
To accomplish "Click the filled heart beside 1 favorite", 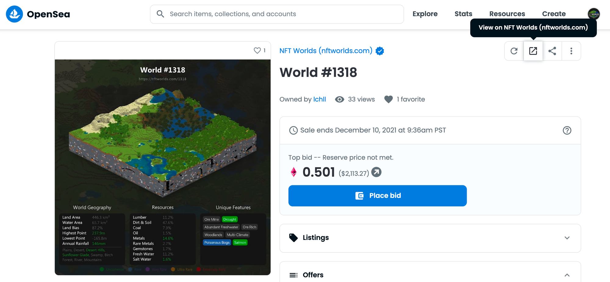I will click(x=388, y=99).
